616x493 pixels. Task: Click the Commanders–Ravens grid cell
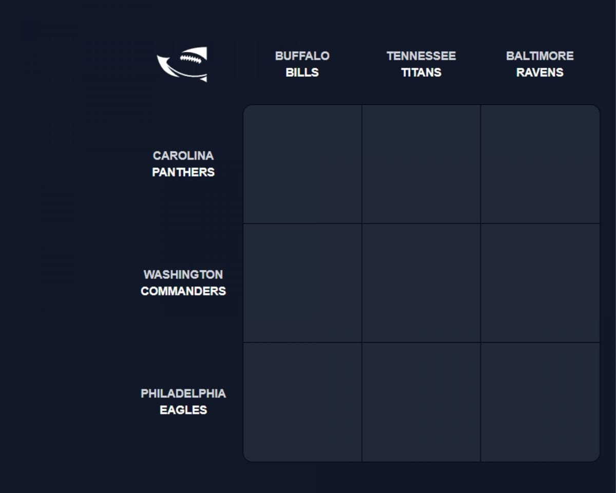(540, 283)
